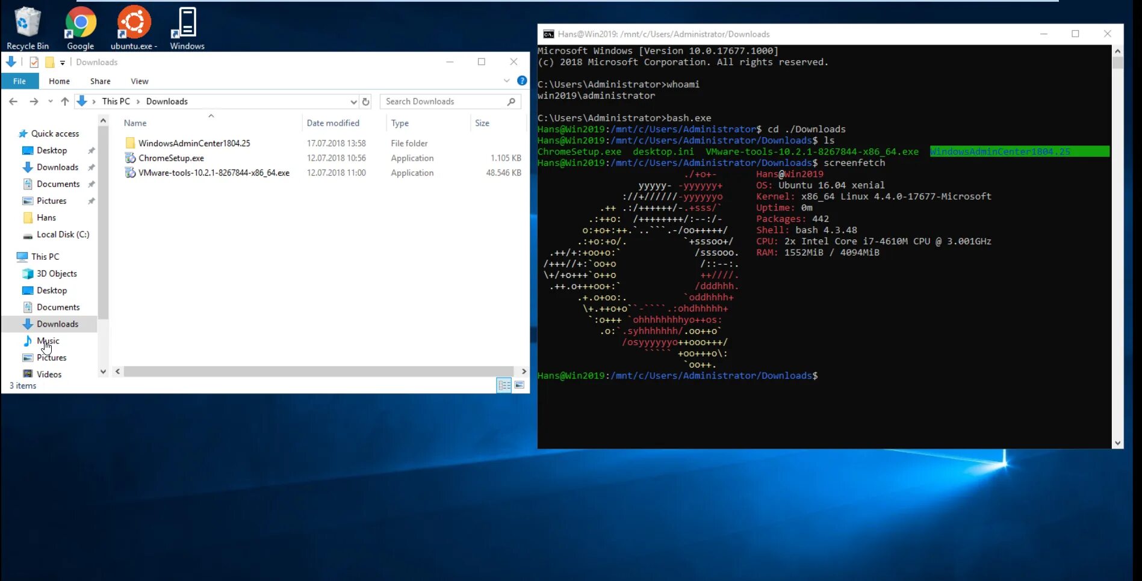The image size is (1142, 581).
Task: Open the Home ribbon tab
Action: (59, 81)
